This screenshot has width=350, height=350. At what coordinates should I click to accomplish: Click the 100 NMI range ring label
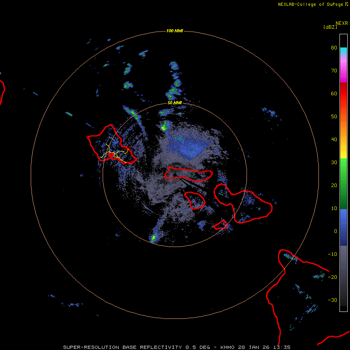pos(175,31)
